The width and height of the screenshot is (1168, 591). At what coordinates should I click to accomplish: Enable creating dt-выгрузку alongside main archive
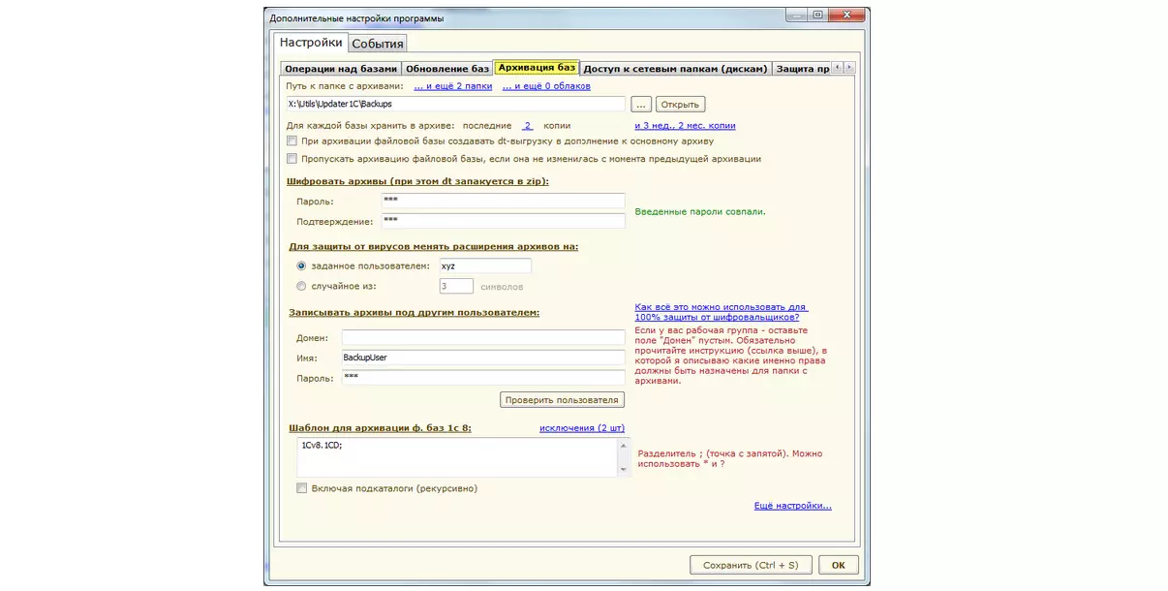point(292,141)
